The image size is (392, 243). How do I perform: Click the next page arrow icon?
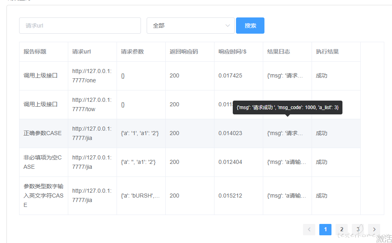(x=374, y=230)
